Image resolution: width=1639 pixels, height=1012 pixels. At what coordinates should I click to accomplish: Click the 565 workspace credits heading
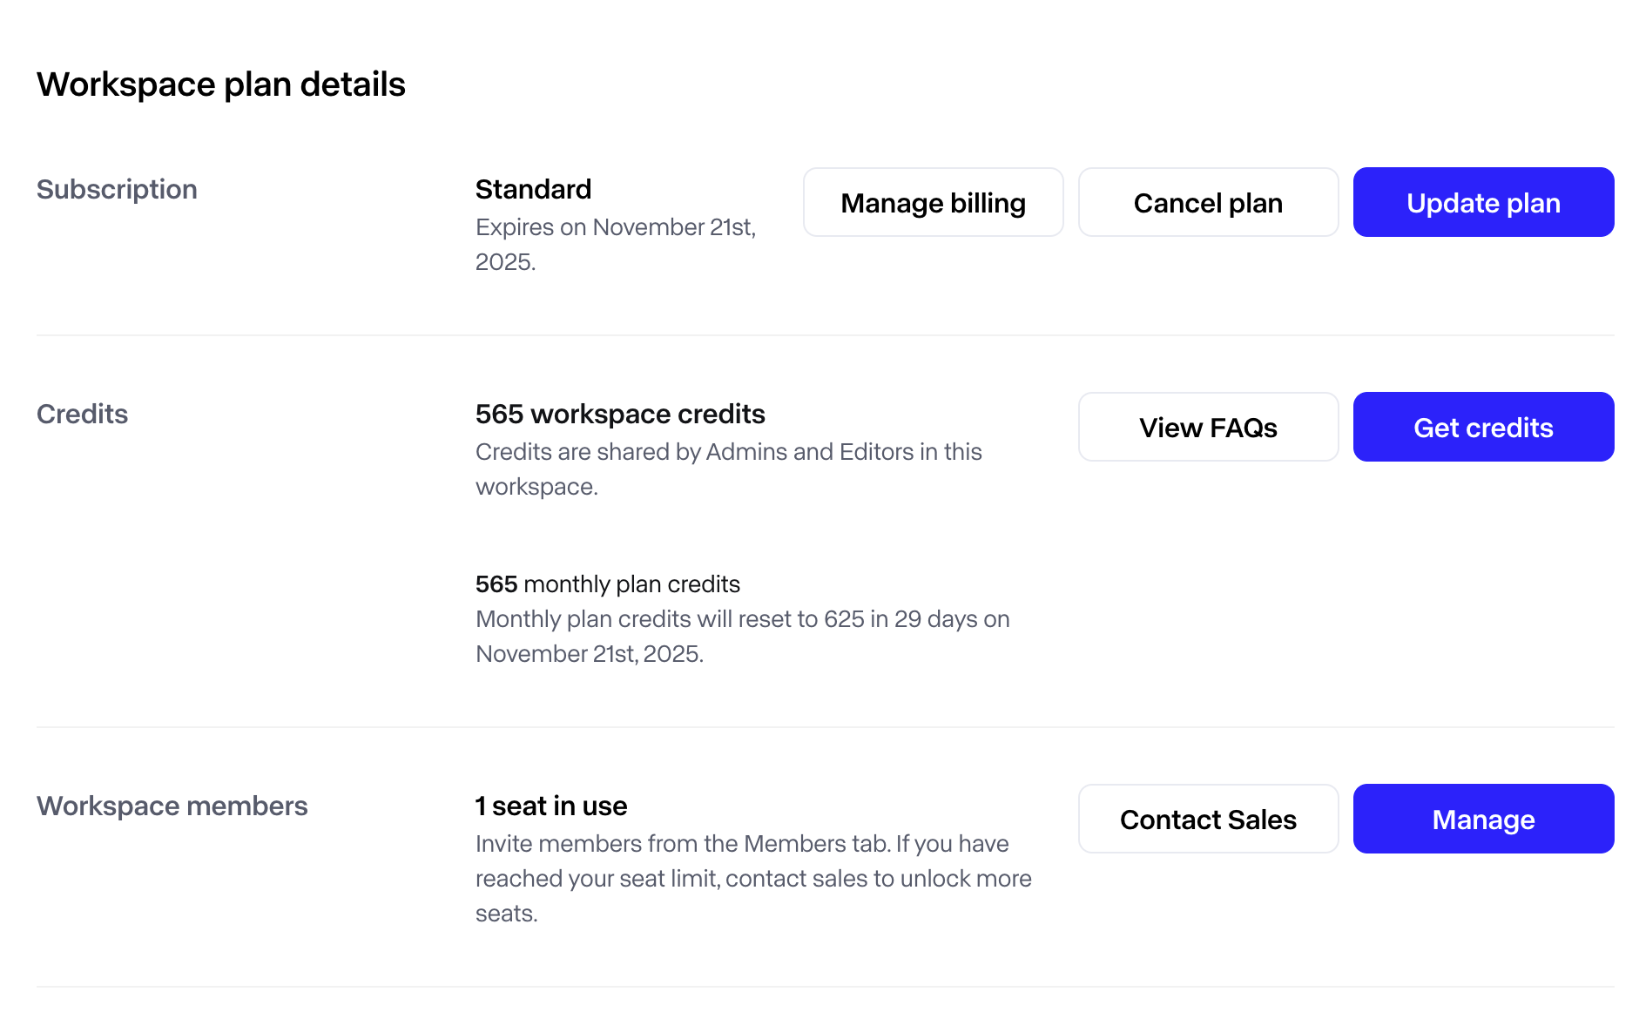620,414
